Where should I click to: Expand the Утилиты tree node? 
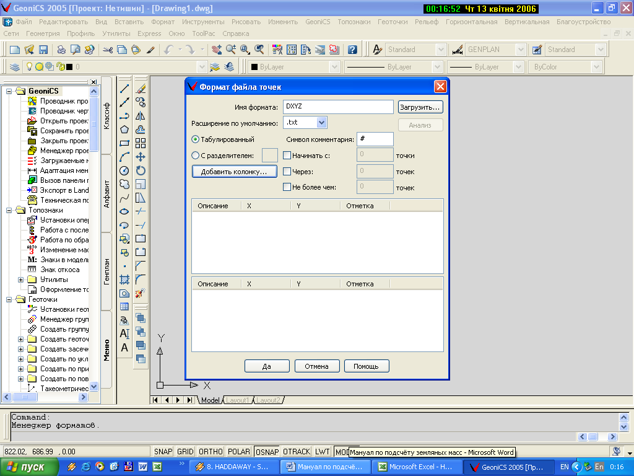pos(21,280)
